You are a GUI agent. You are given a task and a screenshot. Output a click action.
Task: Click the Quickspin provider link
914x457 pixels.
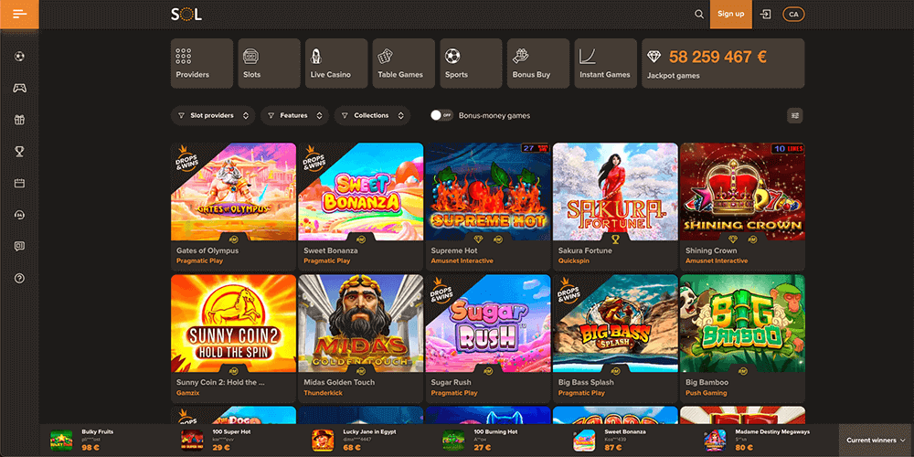pos(574,261)
